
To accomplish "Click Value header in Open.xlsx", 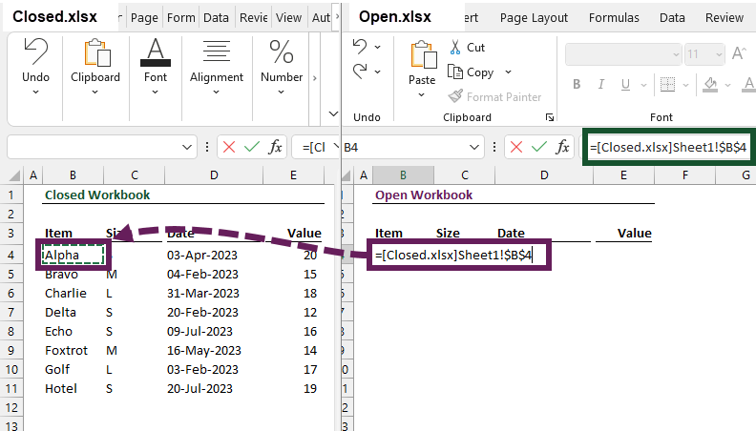I will pyautogui.click(x=635, y=234).
